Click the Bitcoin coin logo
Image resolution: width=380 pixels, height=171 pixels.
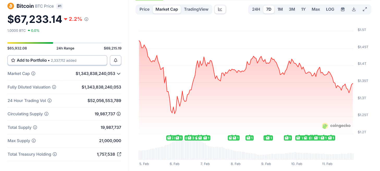(10, 6)
